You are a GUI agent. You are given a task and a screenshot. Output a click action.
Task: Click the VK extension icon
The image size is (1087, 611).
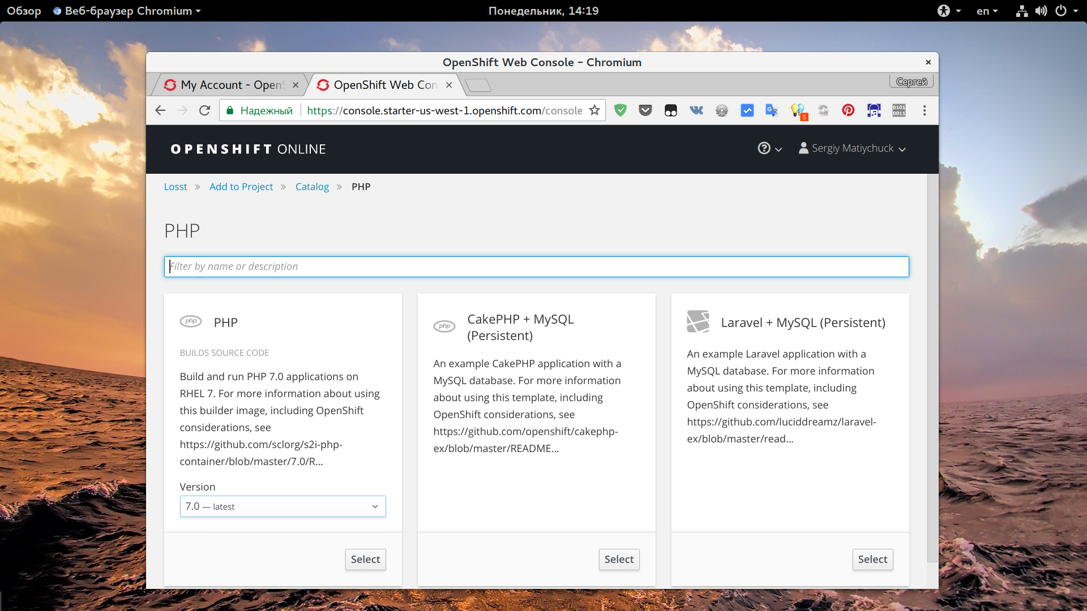pos(696,110)
